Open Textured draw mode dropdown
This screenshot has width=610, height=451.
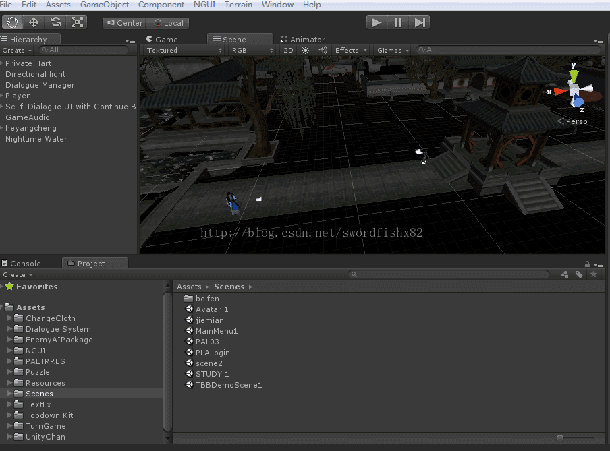pyautogui.click(x=184, y=50)
